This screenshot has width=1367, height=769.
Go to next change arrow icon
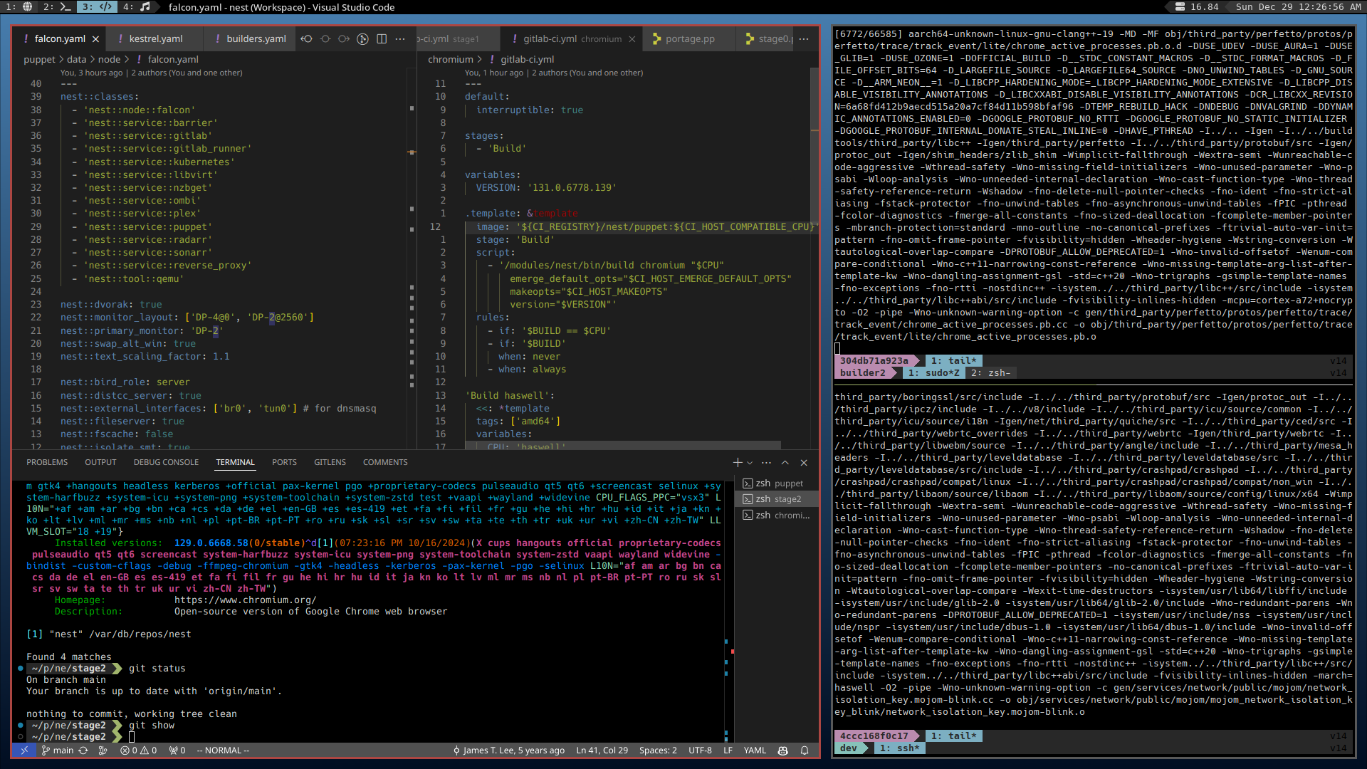pos(344,39)
